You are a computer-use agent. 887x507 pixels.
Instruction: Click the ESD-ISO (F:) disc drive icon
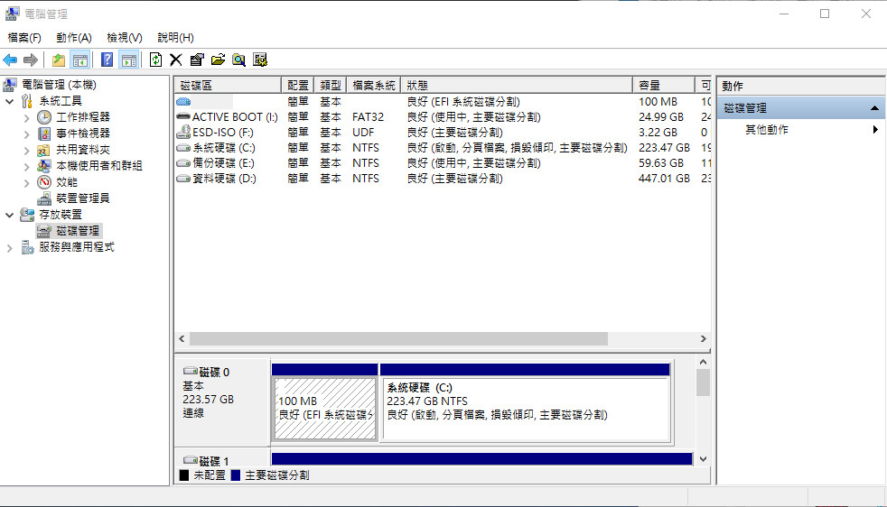tap(183, 133)
